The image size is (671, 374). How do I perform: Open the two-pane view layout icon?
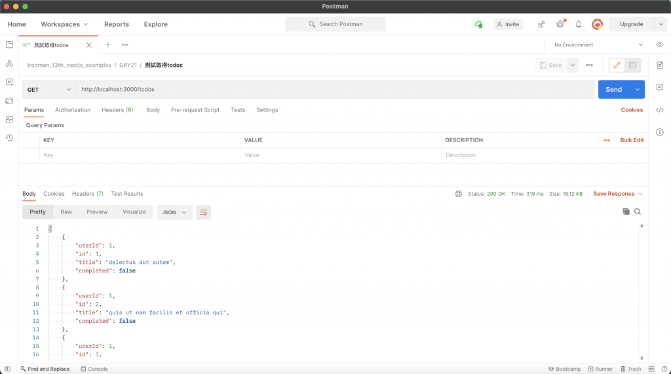pyautogui.click(x=651, y=369)
